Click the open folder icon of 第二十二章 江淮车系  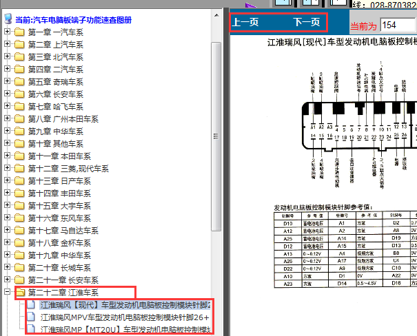[19, 293]
